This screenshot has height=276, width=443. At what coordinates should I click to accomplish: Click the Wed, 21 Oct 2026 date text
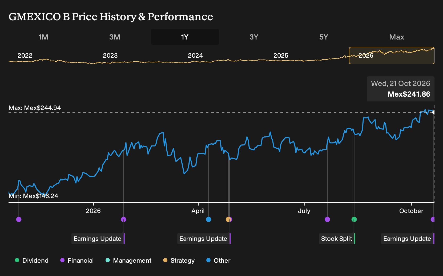(x=401, y=84)
